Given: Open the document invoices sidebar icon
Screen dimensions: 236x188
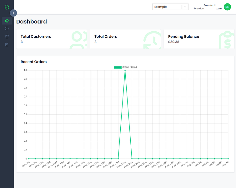Looking at the screenshot, I should [7, 44].
